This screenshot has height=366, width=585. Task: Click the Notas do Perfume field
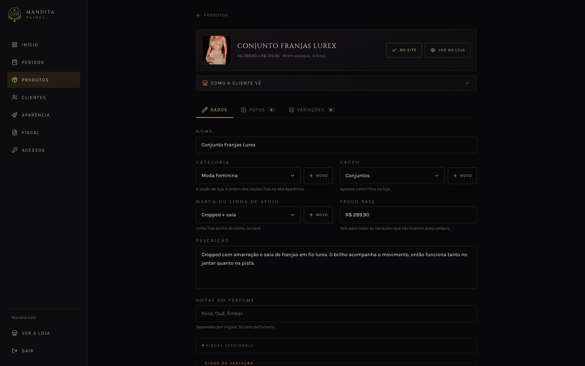(336, 314)
